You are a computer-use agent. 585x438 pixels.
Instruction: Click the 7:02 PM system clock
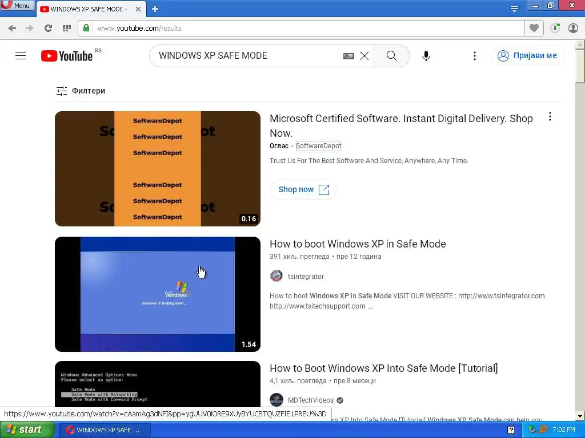[564, 430]
